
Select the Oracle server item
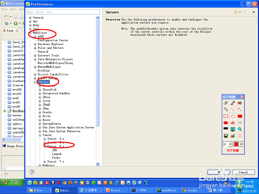(x=47, y=112)
